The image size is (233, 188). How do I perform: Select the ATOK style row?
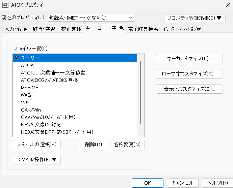point(75,65)
